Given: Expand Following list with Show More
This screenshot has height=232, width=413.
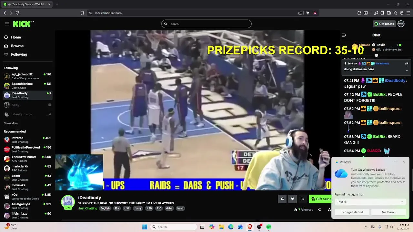Looking at the screenshot, I should pyautogui.click(x=11, y=123).
